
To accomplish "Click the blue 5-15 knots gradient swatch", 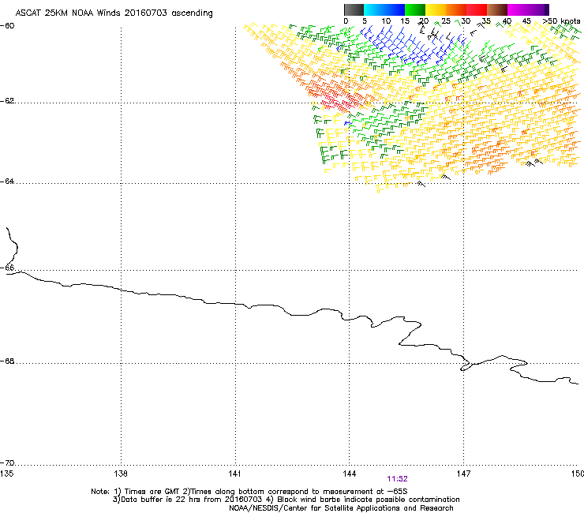I will click(384, 9).
